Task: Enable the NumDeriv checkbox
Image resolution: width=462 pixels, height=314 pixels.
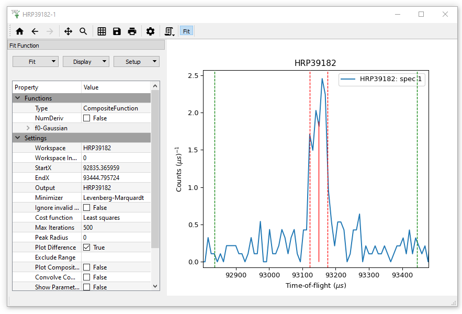Action: click(x=87, y=118)
